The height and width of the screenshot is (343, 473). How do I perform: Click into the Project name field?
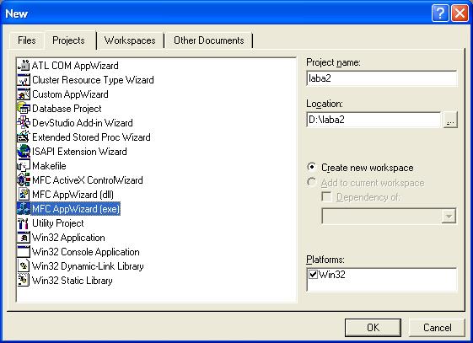coord(382,78)
